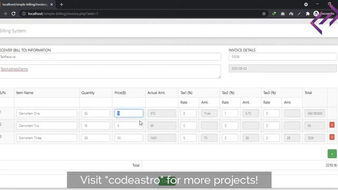Image resolution: width=338 pixels, height=190 pixels.
Task: Edit Tax1 rate for DemoItem Two
Action: coord(189,126)
